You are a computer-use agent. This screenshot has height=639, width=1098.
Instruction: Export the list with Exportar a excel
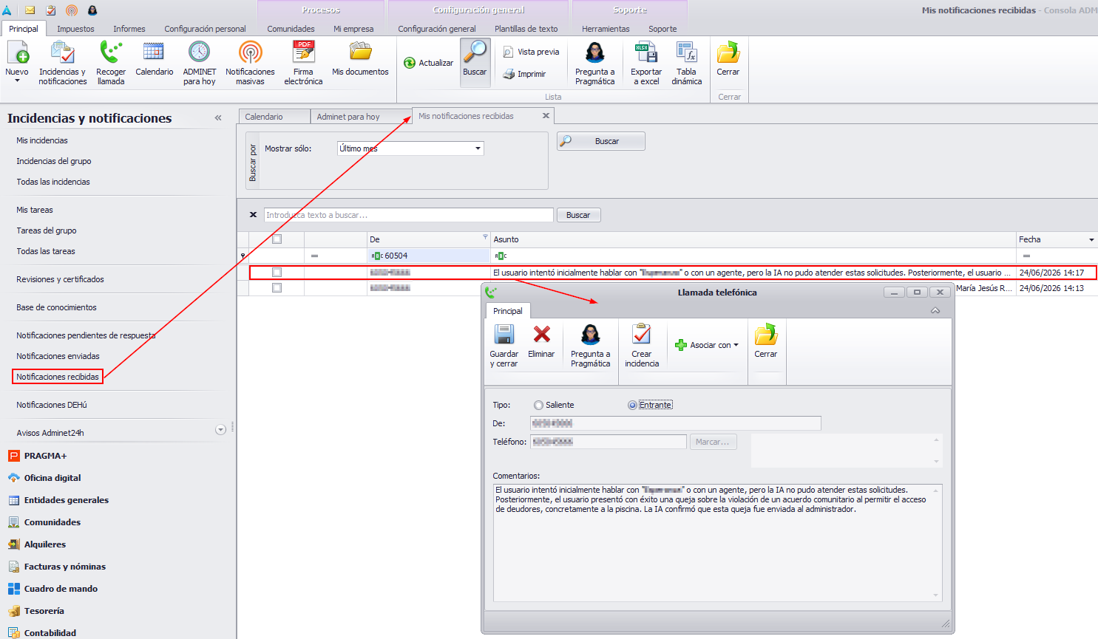tap(645, 62)
